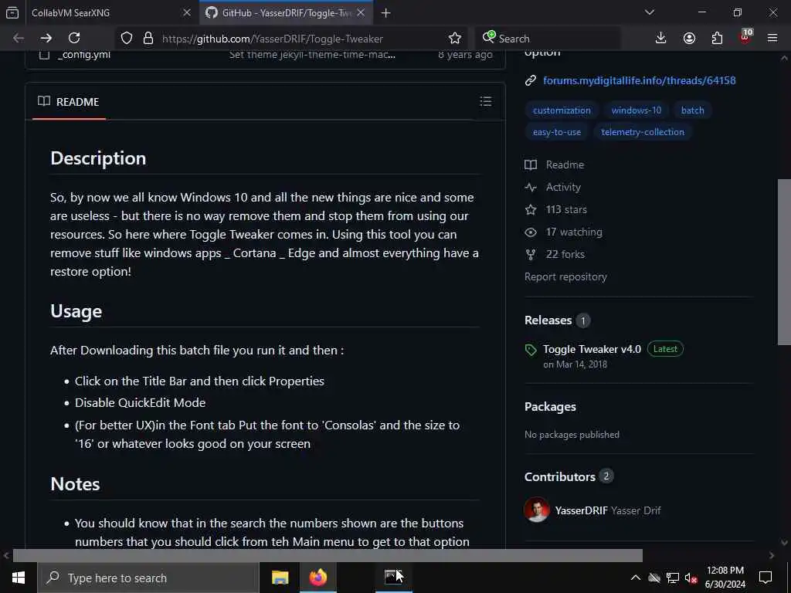Show hidden system tray icons

tap(636, 578)
